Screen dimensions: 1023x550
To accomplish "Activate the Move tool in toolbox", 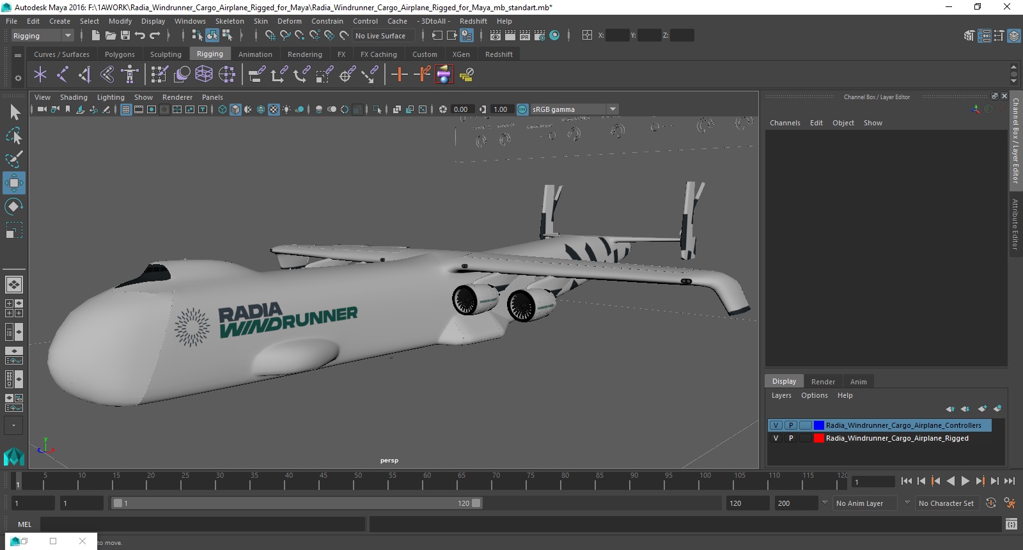I will click(14, 183).
